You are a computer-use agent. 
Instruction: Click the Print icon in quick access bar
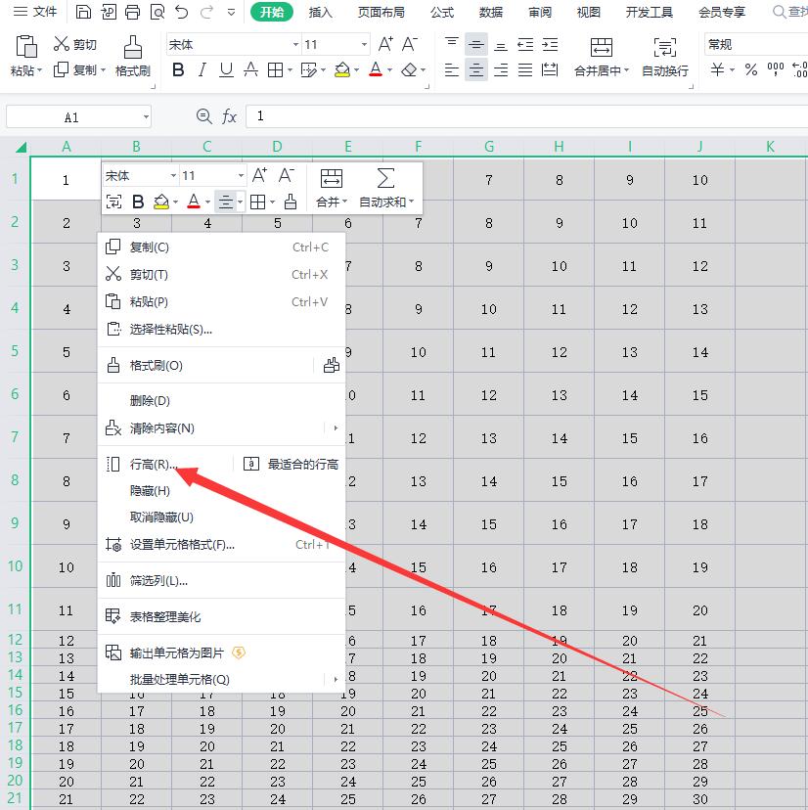(133, 12)
